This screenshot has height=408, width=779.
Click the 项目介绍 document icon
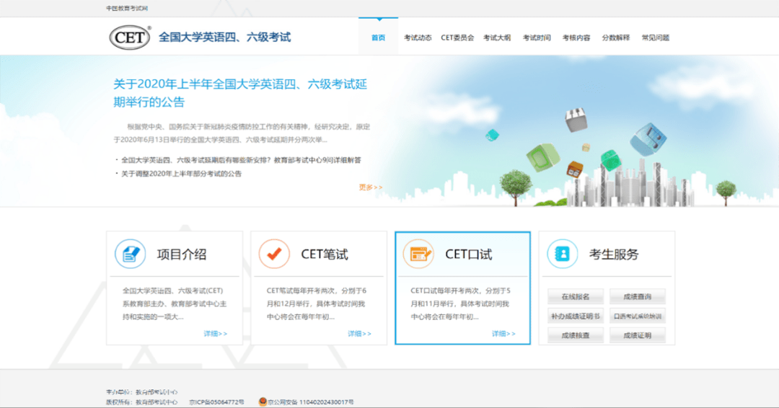130,254
